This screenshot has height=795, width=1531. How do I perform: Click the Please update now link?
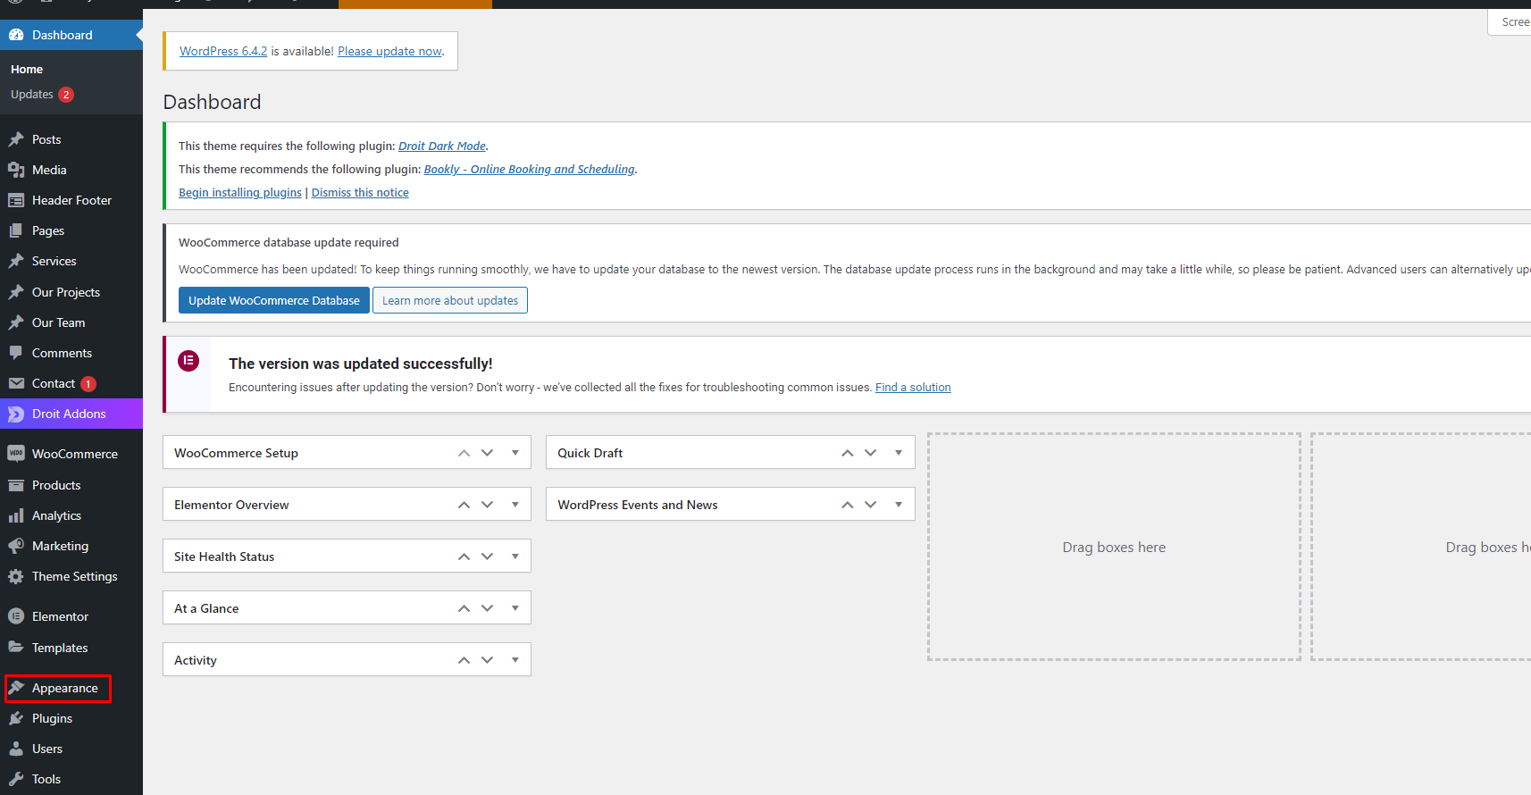[x=389, y=52]
